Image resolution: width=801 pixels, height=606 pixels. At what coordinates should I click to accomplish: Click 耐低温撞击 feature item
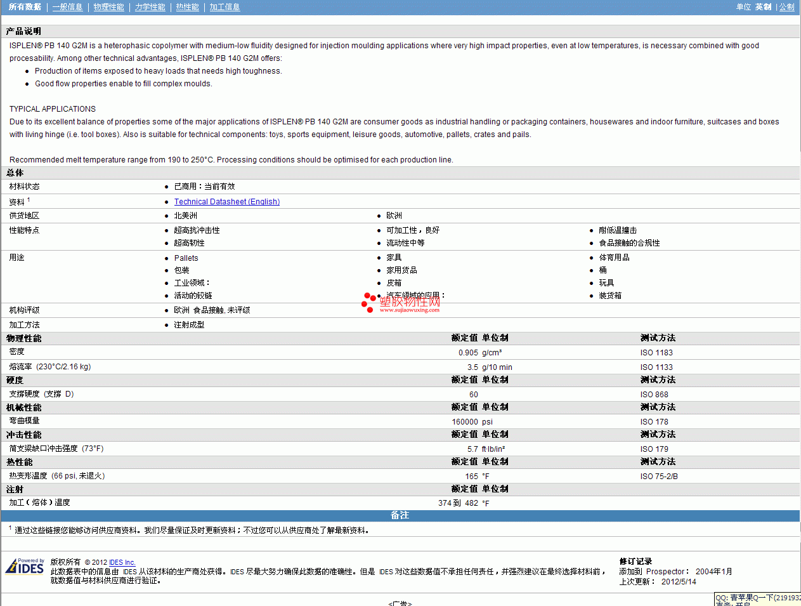(618, 230)
